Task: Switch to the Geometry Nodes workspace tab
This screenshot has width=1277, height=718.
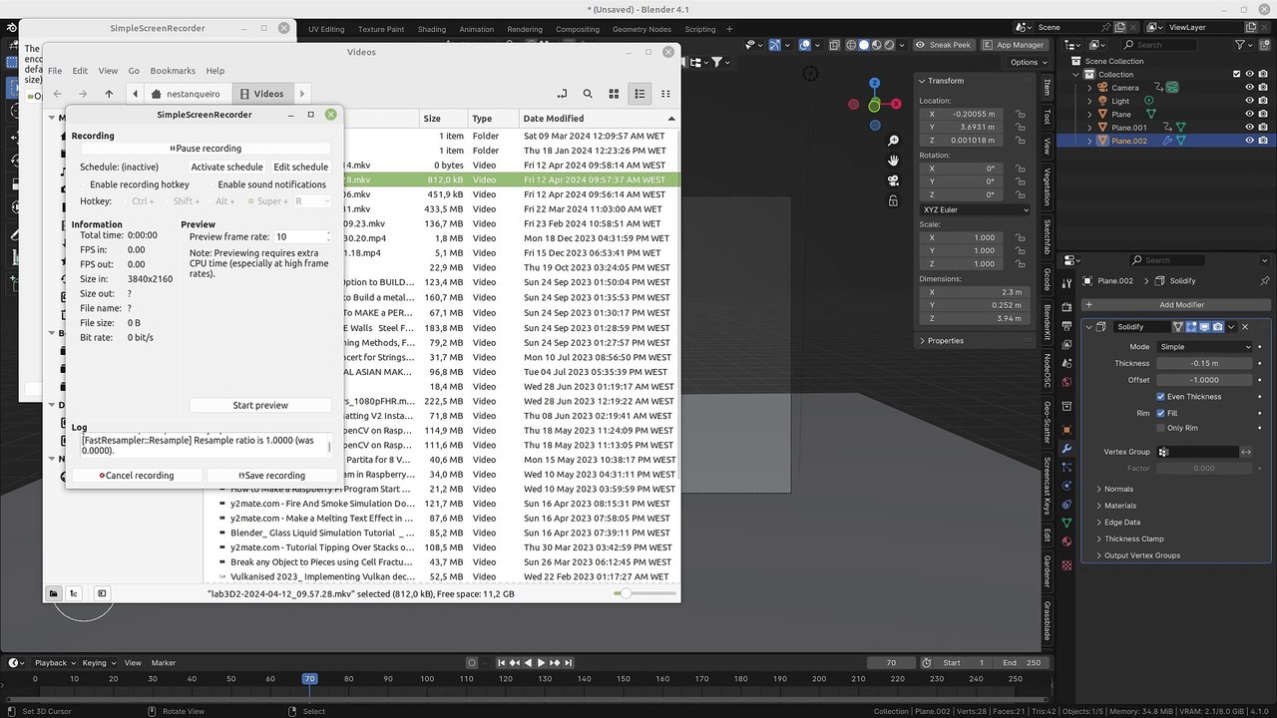Action: click(x=641, y=29)
